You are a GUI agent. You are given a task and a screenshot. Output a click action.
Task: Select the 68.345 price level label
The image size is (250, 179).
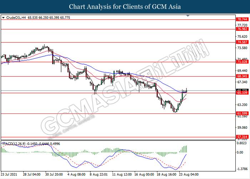click(x=242, y=76)
